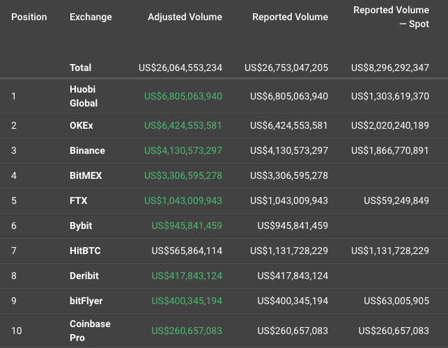448x348 pixels.
Task: Select HitBTC spot volume in last column
Action: click(390, 251)
